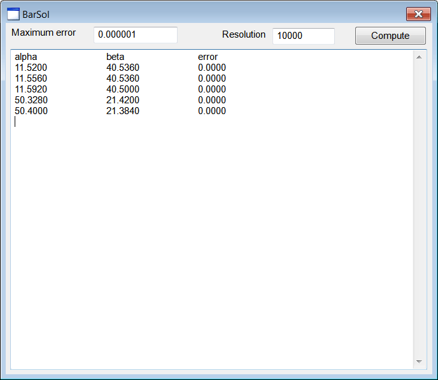Close the BarSol window

point(418,14)
